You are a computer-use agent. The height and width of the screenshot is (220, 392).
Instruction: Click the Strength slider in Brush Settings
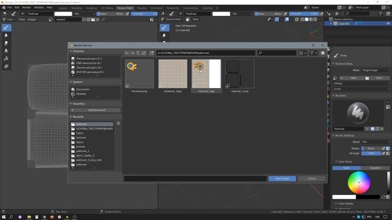(371, 153)
